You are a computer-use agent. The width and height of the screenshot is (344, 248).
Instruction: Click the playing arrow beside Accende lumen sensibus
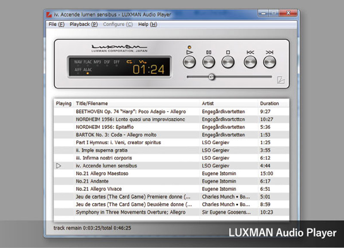pos(59,166)
